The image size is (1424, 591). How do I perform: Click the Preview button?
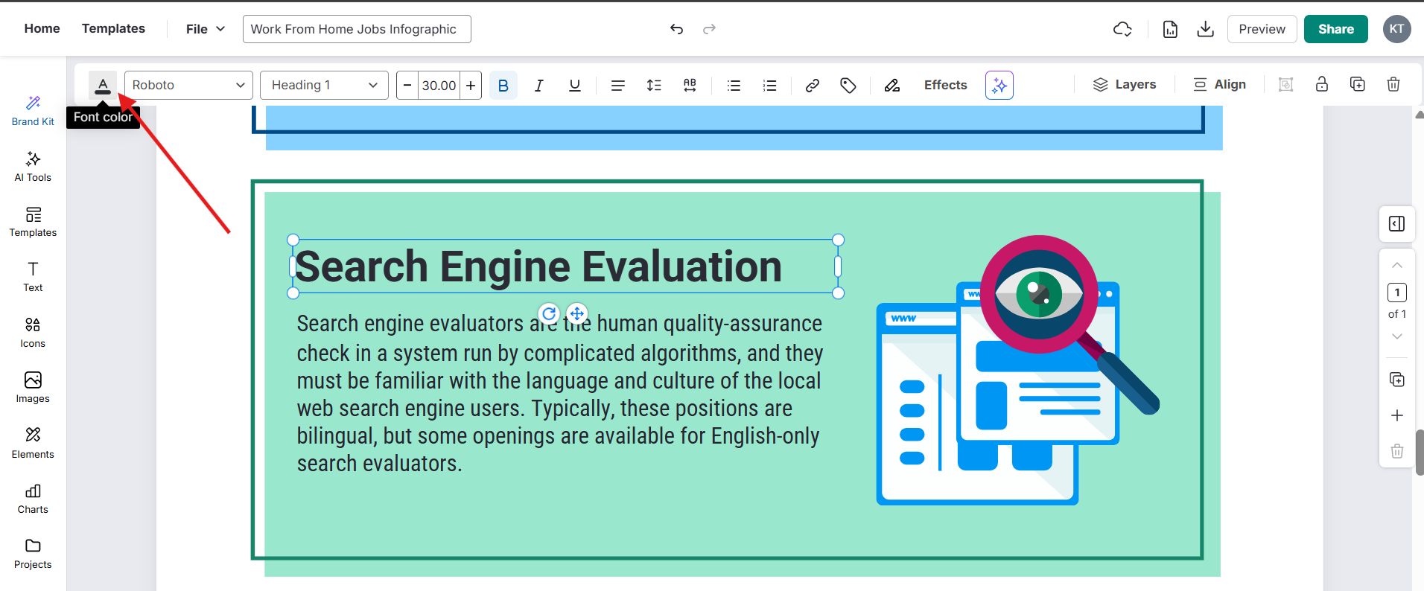click(x=1262, y=29)
